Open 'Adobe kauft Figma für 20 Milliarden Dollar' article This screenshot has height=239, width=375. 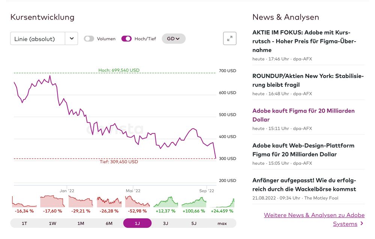click(x=303, y=115)
